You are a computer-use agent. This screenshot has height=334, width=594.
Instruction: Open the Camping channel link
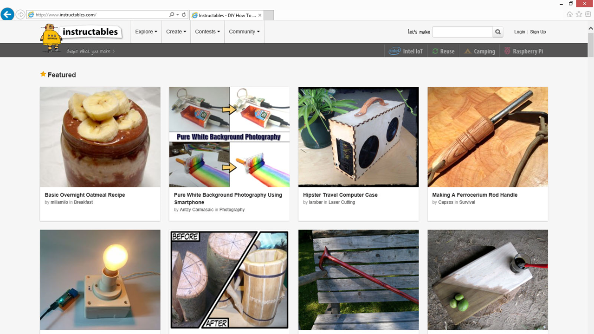pyautogui.click(x=479, y=51)
